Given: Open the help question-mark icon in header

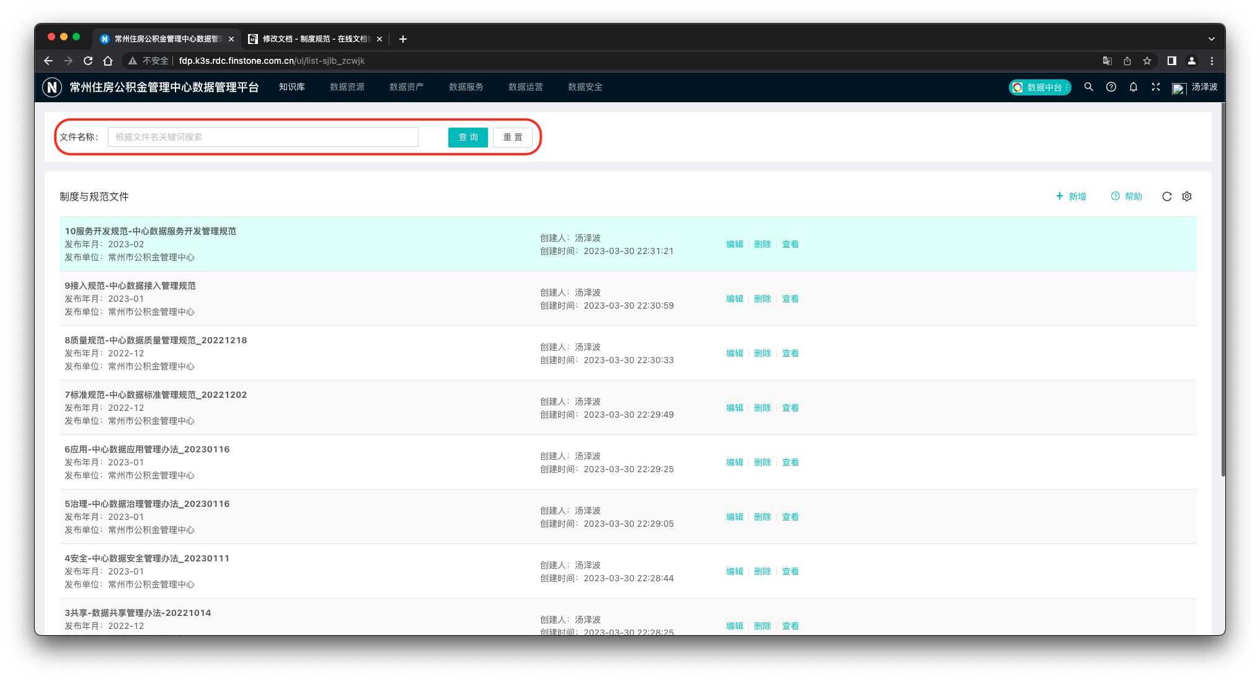Looking at the screenshot, I should (x=1111, y=87).
